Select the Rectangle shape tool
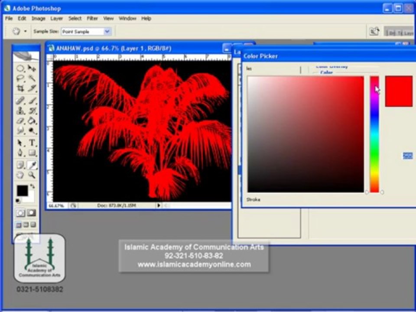416x312 pixels. pyautogui.click(x=32, y=153)
